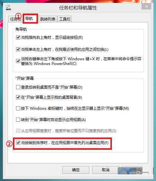156x181 pixels.
Task: Switch to the 工具栏 tab
Action: tap(64, 19)
